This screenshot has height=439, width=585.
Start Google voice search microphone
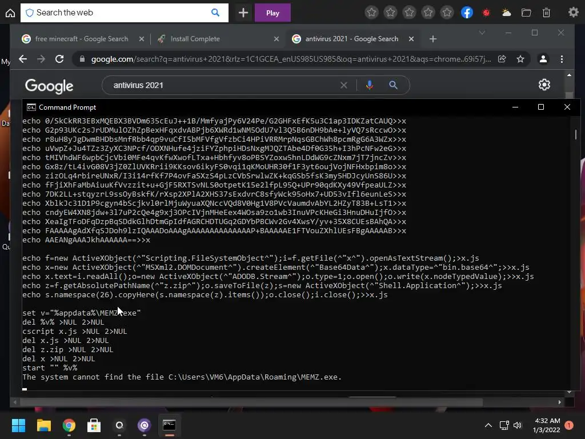point(370,85)
